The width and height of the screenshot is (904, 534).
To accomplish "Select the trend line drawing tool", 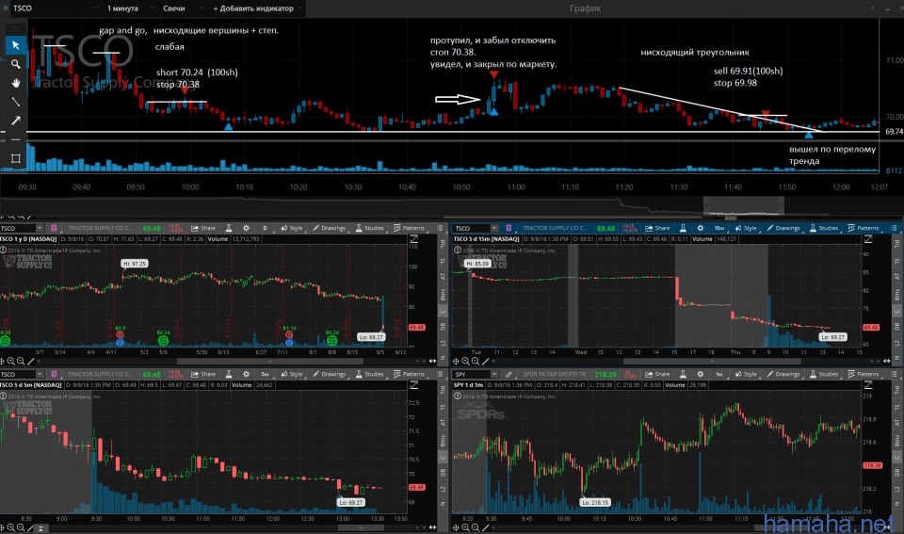I will pyautogui.click(x=16, y=102).
